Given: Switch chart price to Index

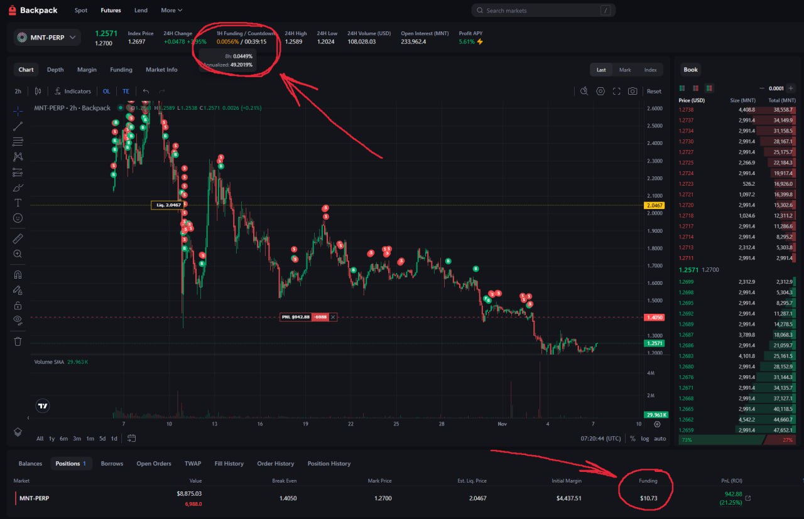Looking at the screenshot, I should [651, 70].
